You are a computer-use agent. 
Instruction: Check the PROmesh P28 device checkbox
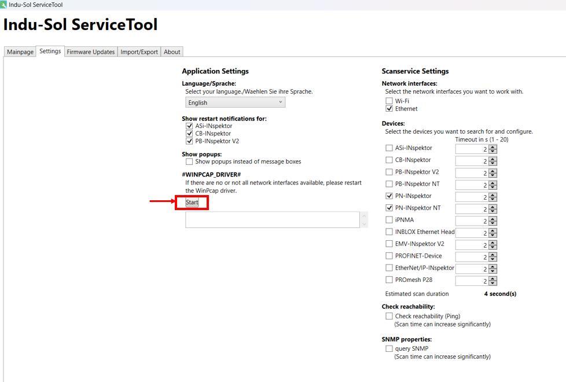[x=389, y=280]
